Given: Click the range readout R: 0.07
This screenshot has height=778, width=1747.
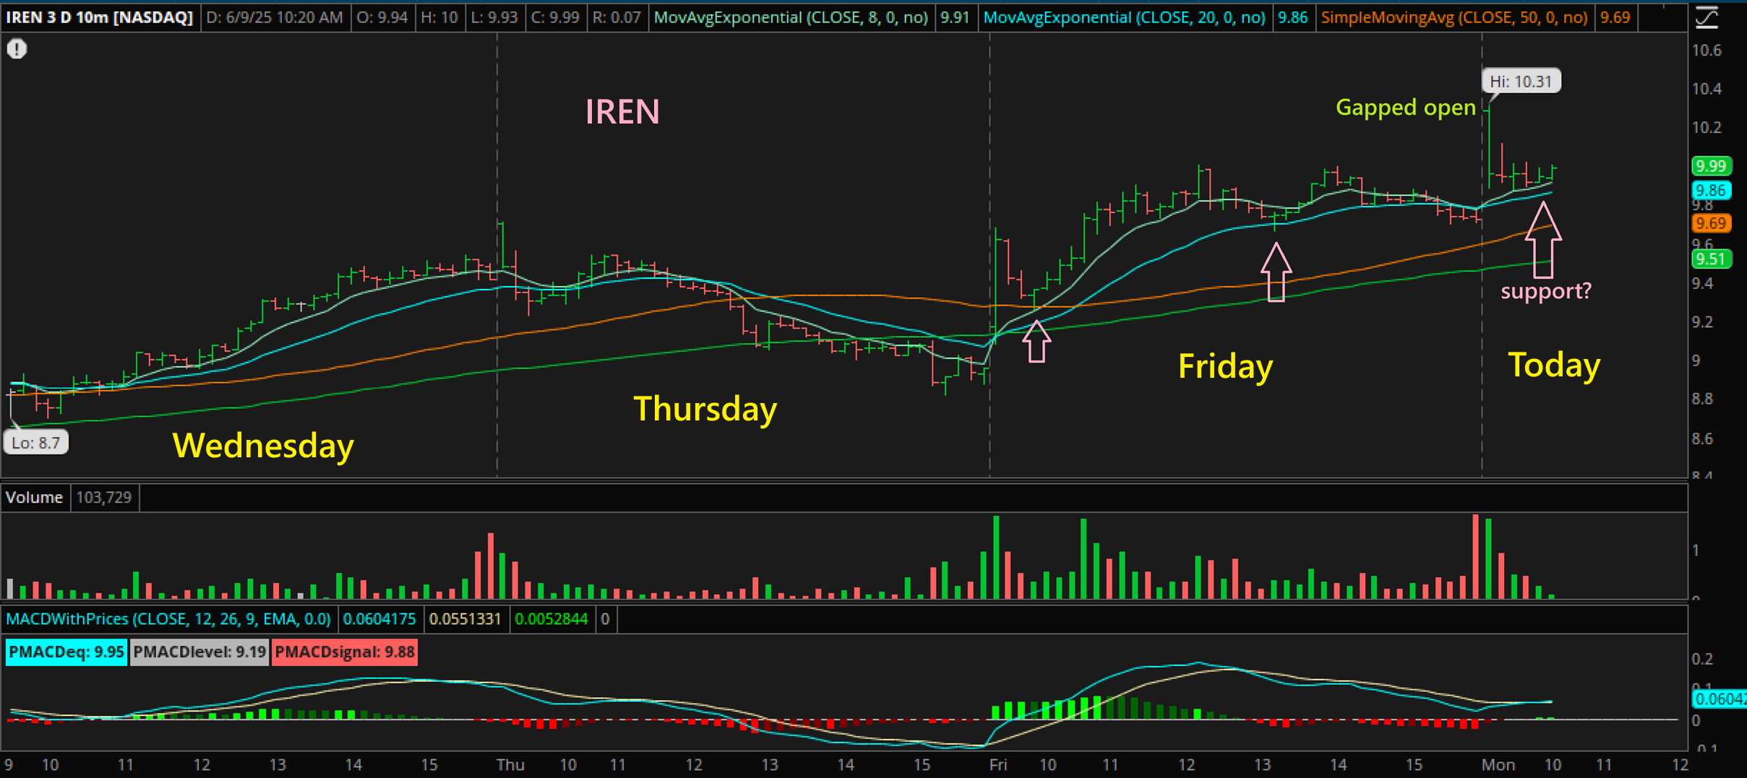Looking at the screenshot, I should point(617,17).
